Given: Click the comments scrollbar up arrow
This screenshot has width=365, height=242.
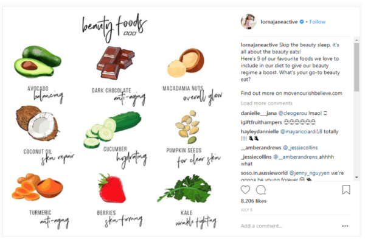Looking at the screenshot, I should (x=356, y=40).
